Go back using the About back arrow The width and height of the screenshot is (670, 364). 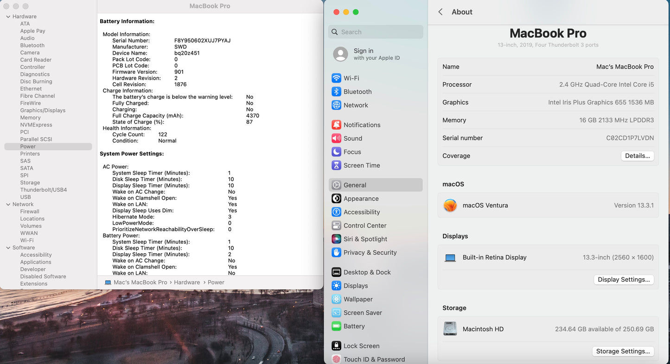click(440, 12)
